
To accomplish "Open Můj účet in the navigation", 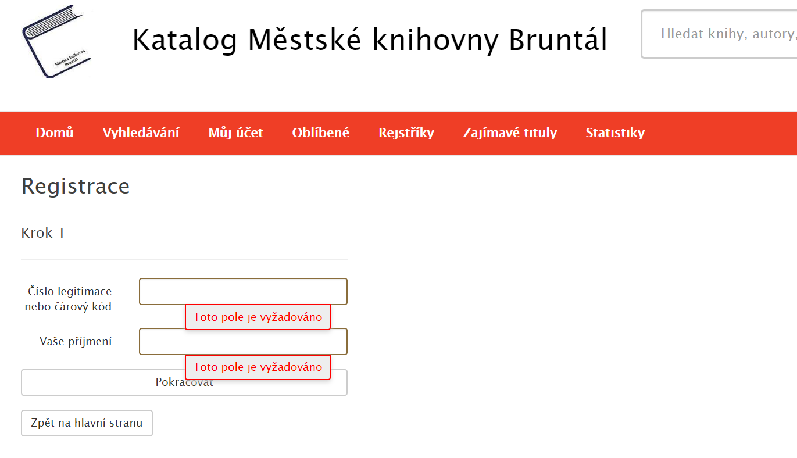I will click(x=236, y=133).
